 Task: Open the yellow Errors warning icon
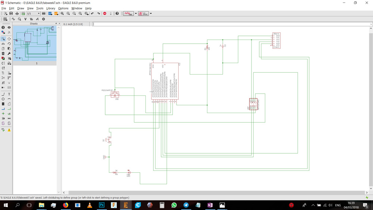[9, 130]
